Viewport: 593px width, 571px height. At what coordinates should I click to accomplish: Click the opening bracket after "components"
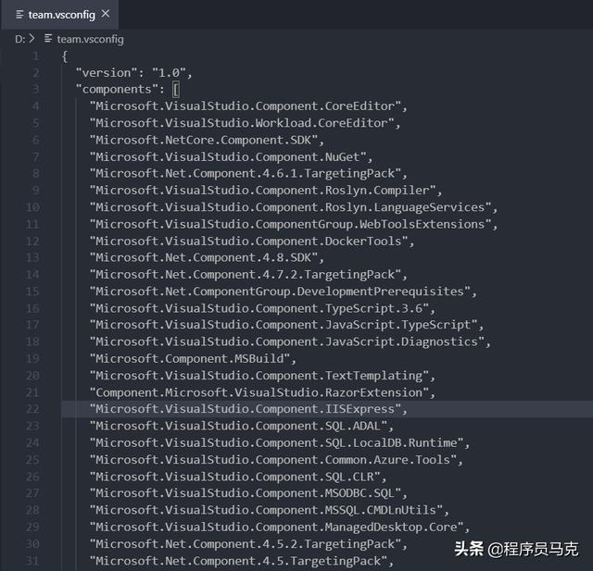(176, 90)
